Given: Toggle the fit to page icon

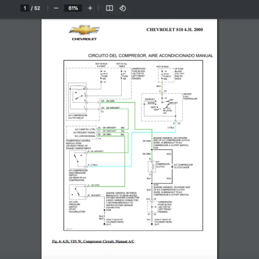Looking at the screenshot, I should click(110, 8).
